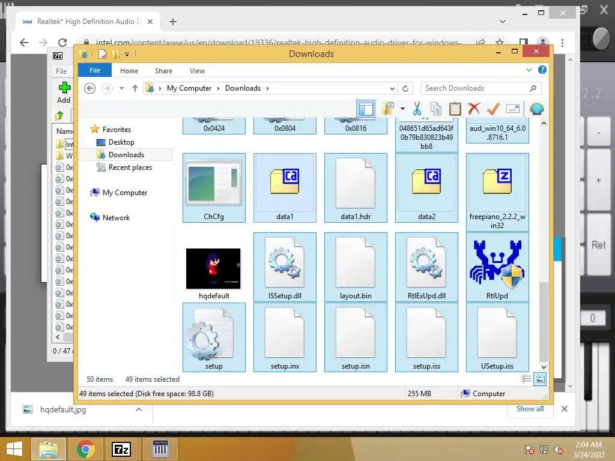Switch to details view button
This screenshot has height=461, width=615.
(526, 379)
